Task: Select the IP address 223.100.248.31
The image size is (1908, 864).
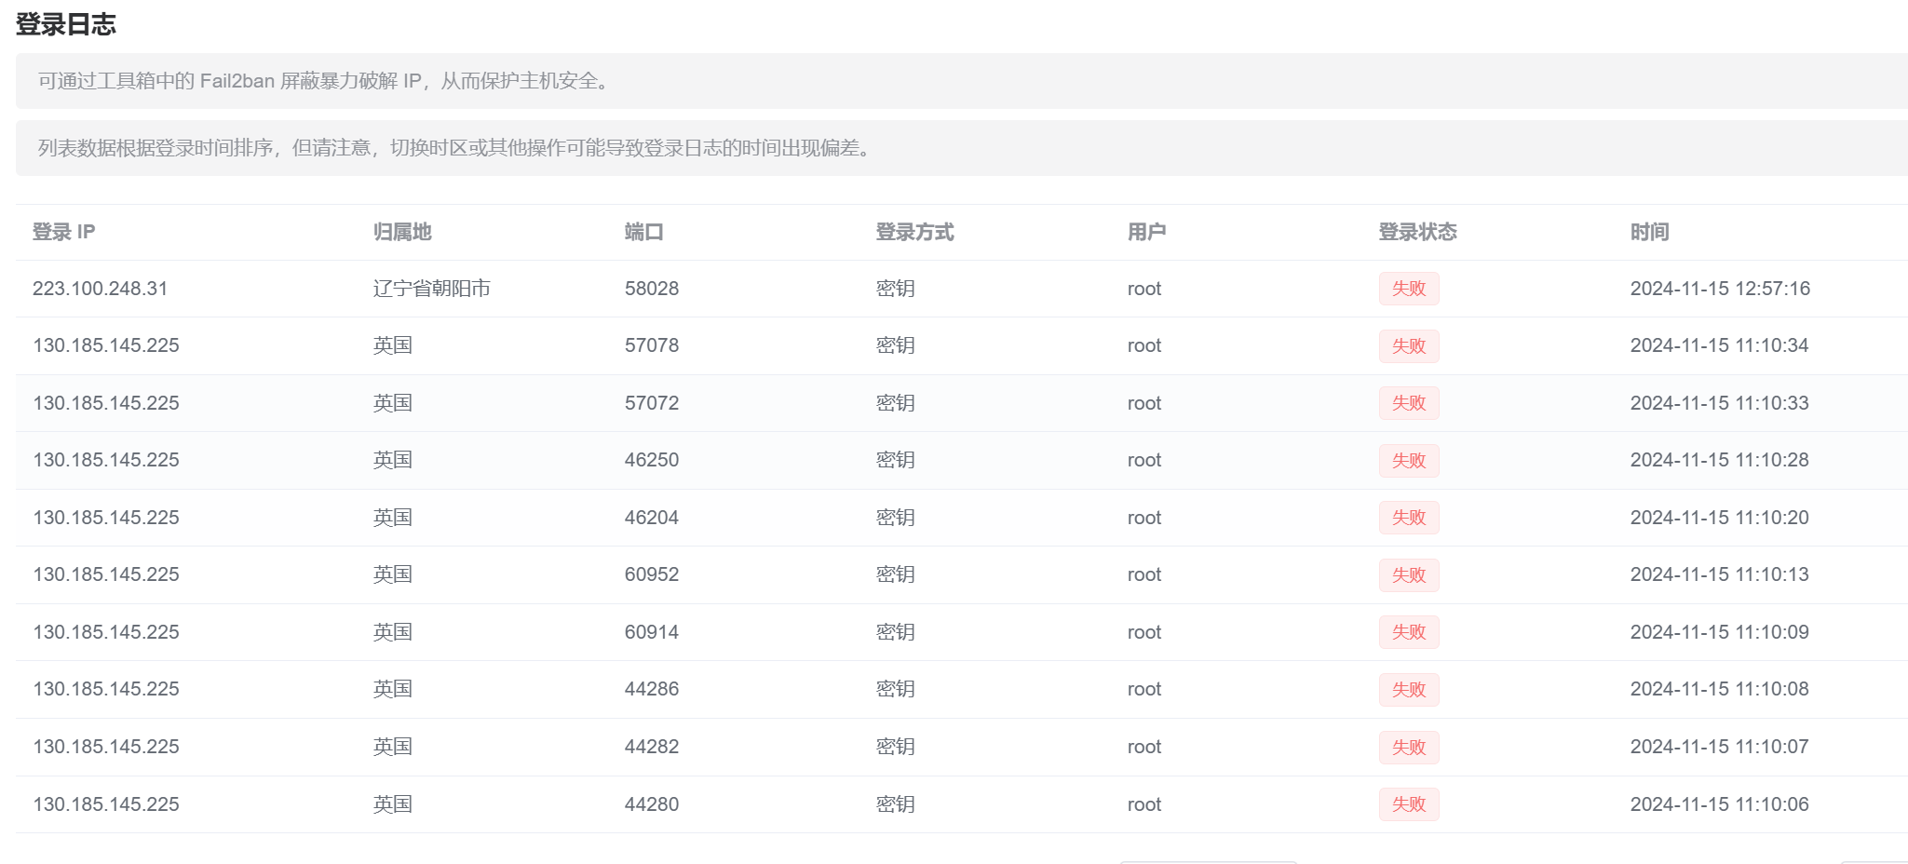Action: click(x=101, y=289)
